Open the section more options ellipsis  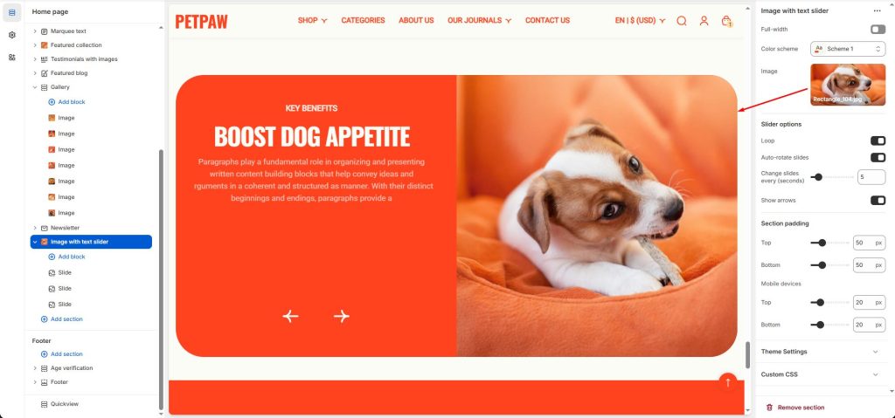pyautogui.click(x=877, y=10)
